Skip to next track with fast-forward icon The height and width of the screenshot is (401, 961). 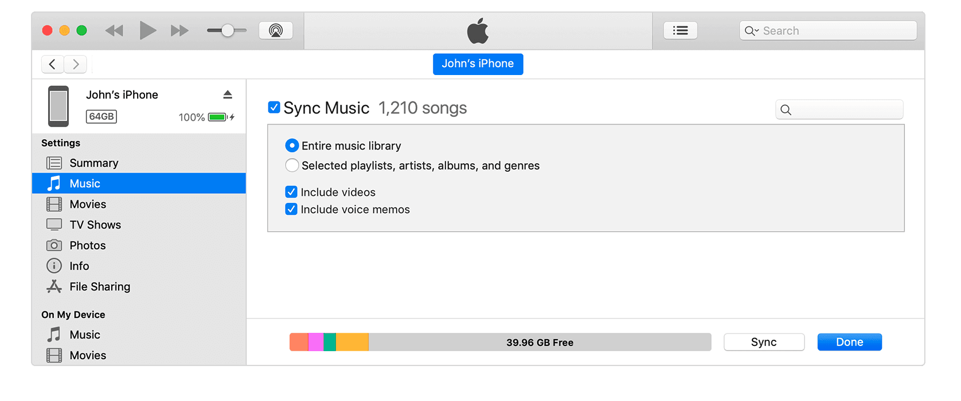pos(179,30)
